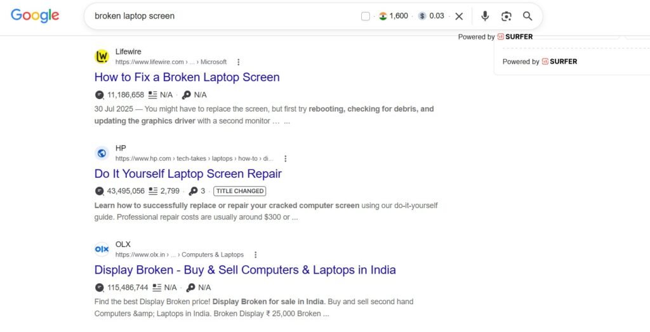Click the Lifewire favicon
Screen dimensions: 650x332
click(x=102, y=56)
